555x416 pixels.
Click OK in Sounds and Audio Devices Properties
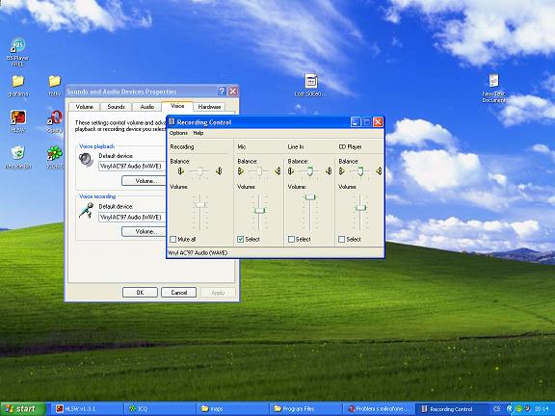click(140, 293)
